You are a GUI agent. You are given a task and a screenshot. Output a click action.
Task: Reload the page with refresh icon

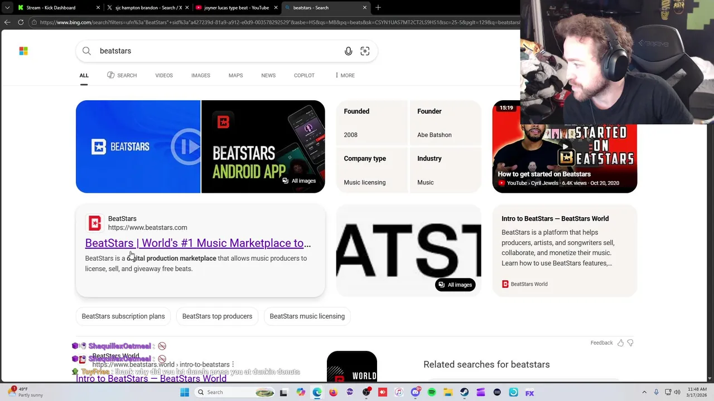[21, 22]
